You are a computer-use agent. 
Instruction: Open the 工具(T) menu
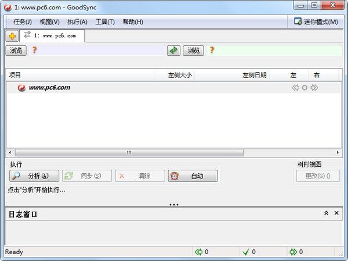pos(105,22)
